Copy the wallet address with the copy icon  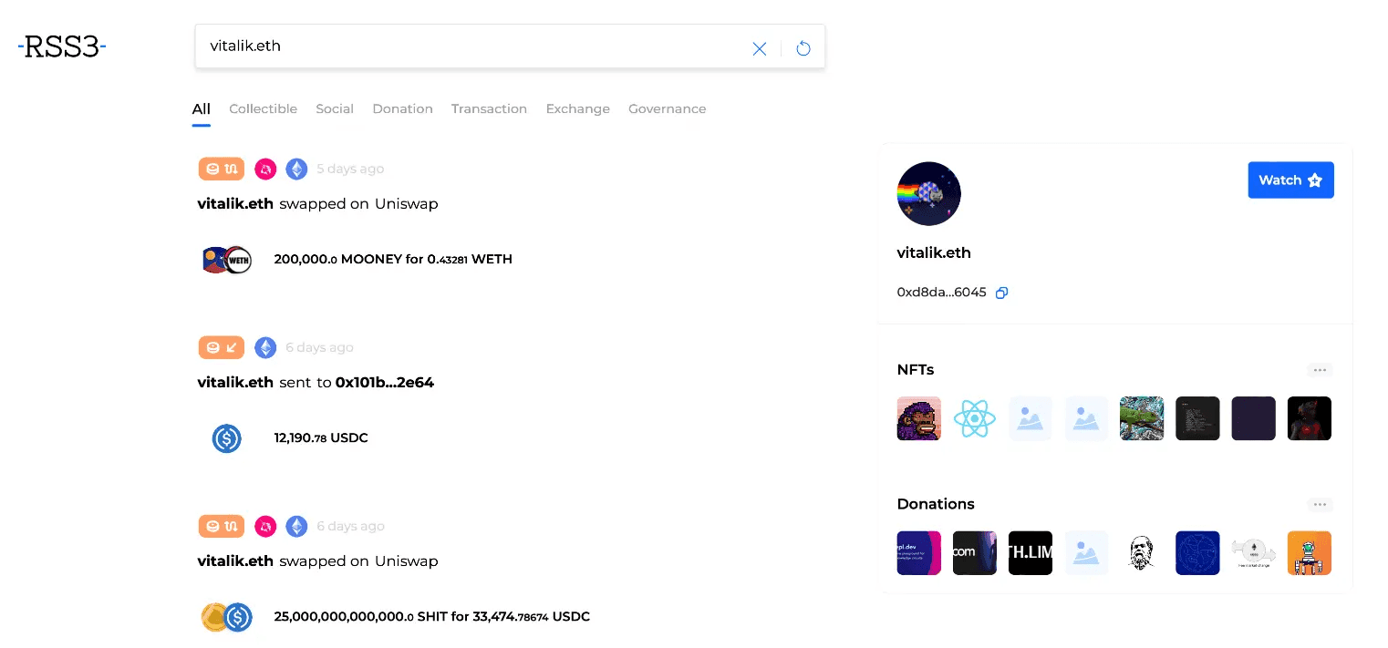click(1001, 293)
